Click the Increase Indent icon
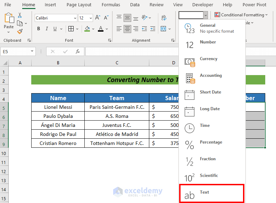Screen dimensions: 276x203 153,29
